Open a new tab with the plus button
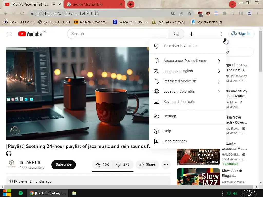This screenshot has height=197, width=263. [x=131, y=4]
